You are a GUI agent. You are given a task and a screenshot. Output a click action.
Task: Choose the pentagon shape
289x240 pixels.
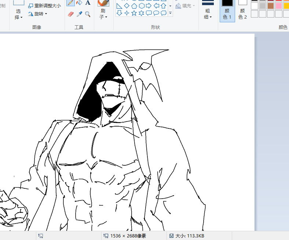point(134,6)
